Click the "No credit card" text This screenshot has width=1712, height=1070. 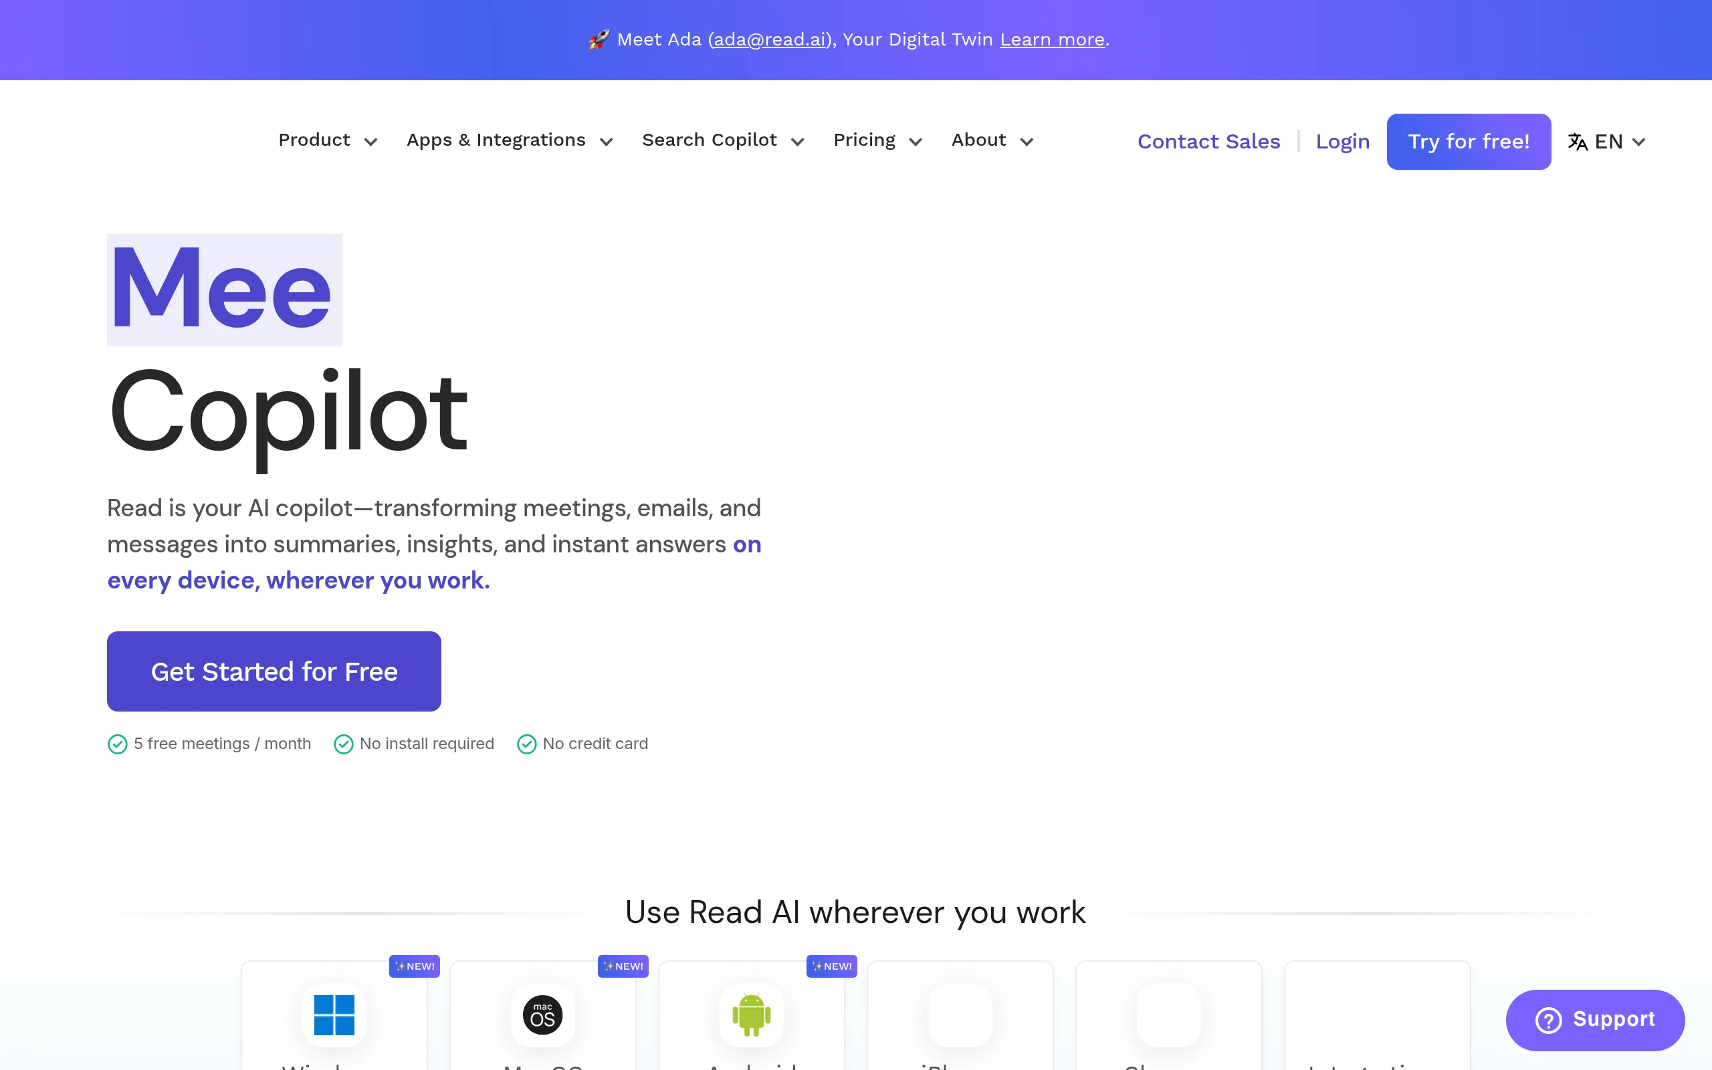pos(595,744)
